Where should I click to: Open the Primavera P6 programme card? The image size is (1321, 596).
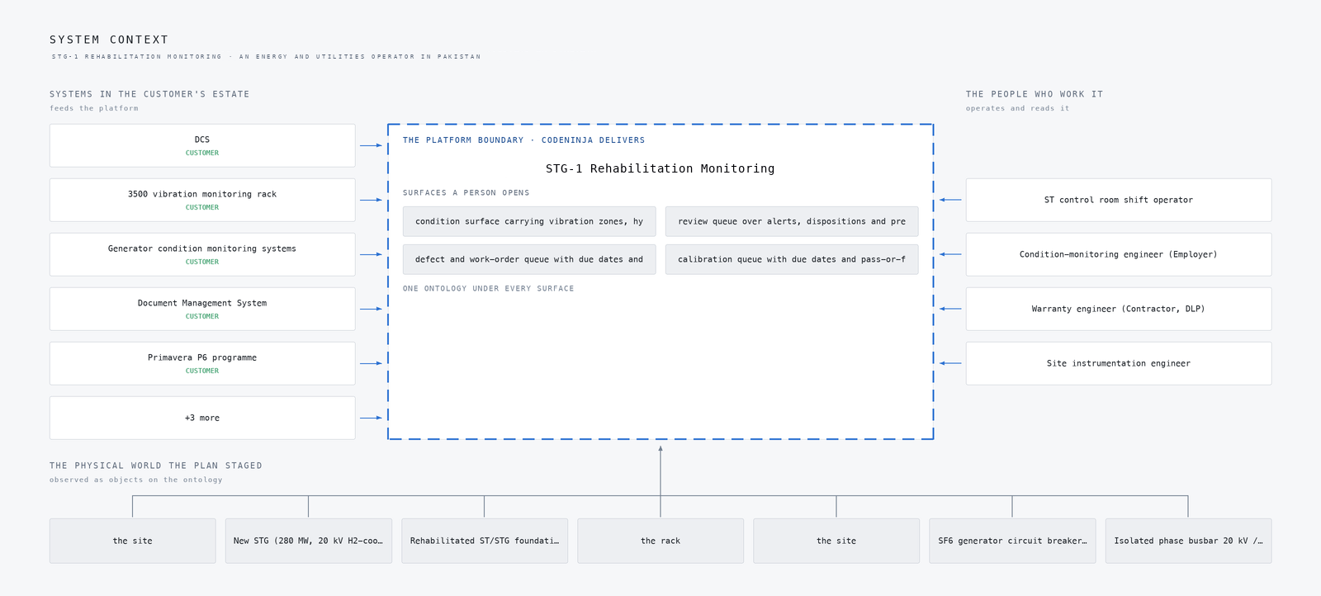coord(202,363)
